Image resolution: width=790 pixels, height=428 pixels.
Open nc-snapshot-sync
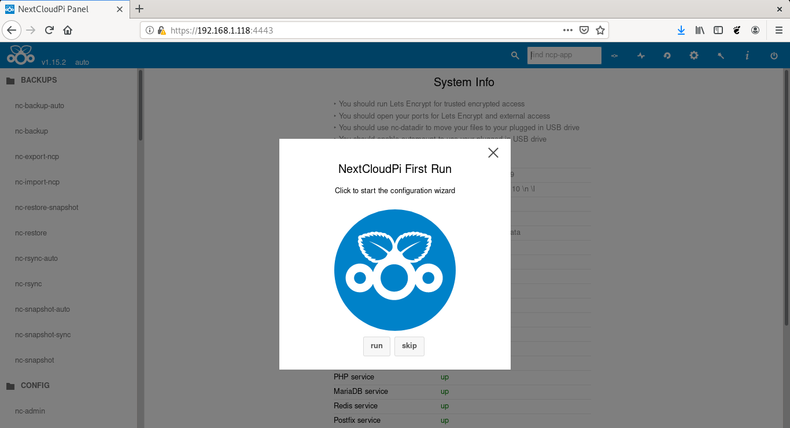coord(43,335)
